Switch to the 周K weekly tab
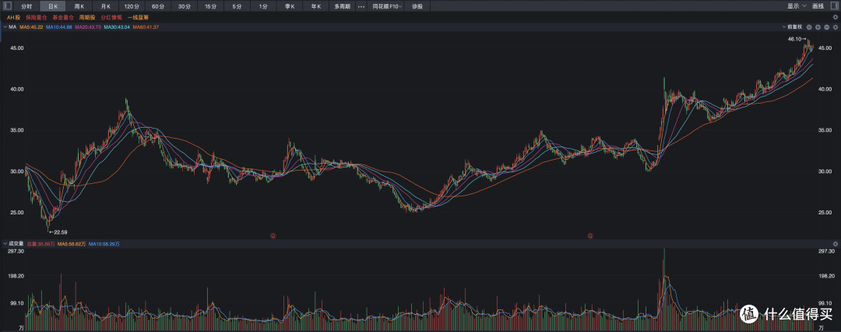The width and height of the screenshot is (841, 332). 79,6
